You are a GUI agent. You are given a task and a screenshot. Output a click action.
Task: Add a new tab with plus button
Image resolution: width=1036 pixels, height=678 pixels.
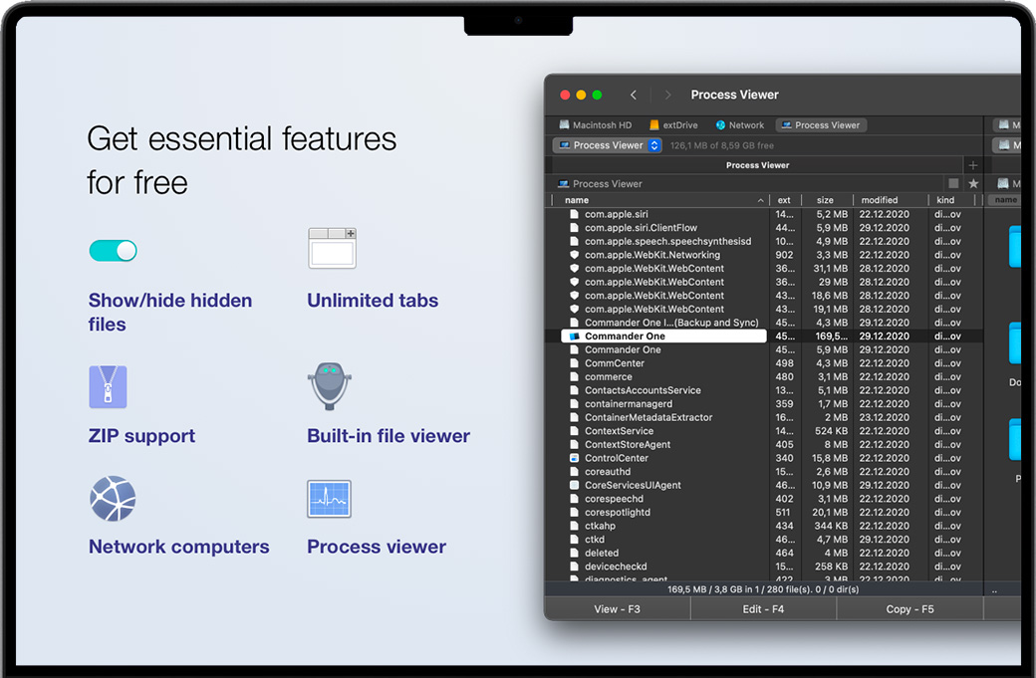coord(973,165)
